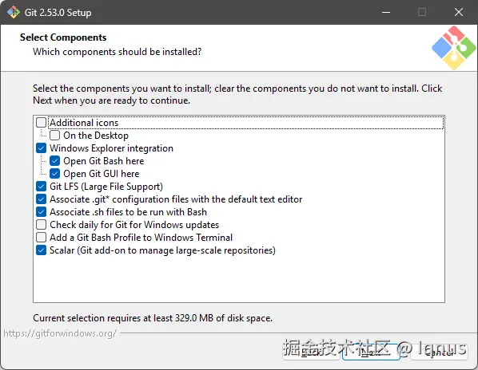Image resolution: width=478 pixels, height=370 pixels.
Task: Click the Next button
Action: click(371, 352)
